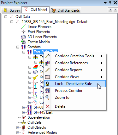
Task: Collapse the 10689_SR-145_East_Modeling.dgn node
Action: (x=12, y=22)
